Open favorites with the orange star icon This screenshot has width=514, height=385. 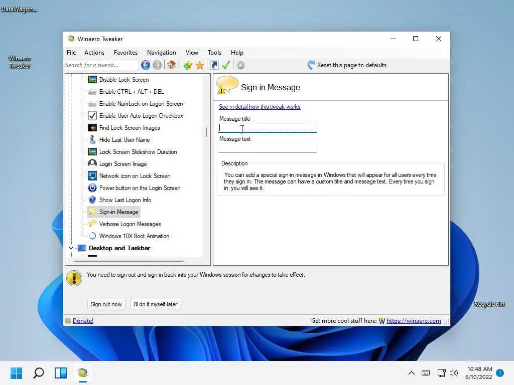(200, 66)
